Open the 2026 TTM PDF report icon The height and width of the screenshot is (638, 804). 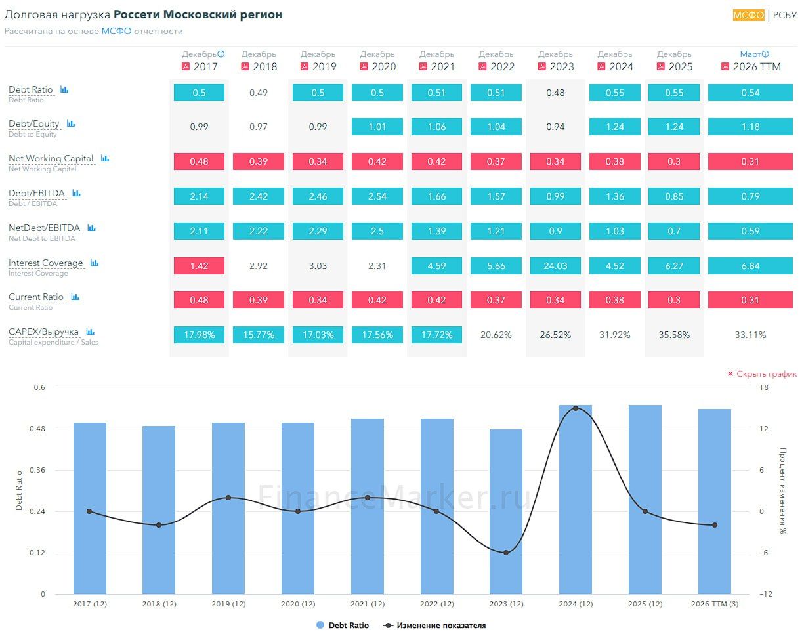click(725, 66)
